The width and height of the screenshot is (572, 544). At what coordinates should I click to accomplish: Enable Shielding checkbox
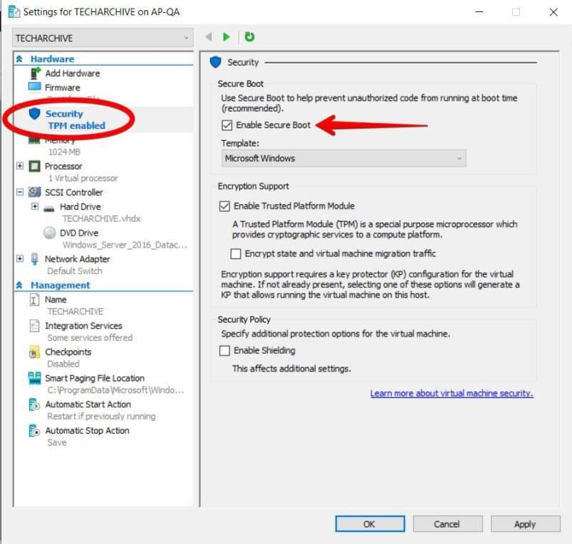click(225, 350)
